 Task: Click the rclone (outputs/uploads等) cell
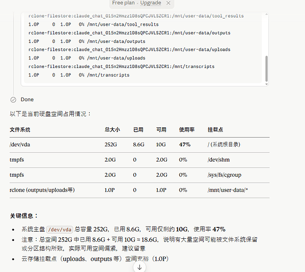coord(42,190)
